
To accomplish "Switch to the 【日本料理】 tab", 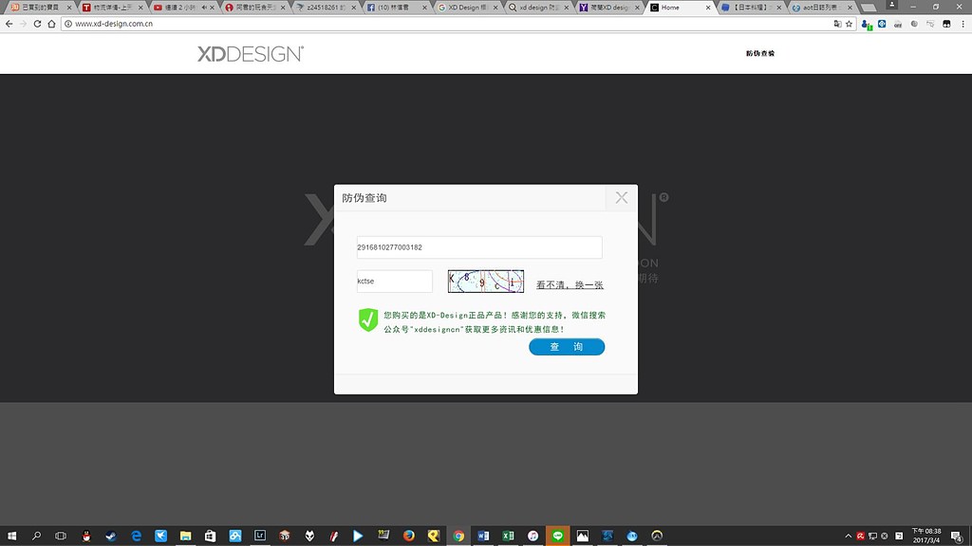I will tap(751, 8).
